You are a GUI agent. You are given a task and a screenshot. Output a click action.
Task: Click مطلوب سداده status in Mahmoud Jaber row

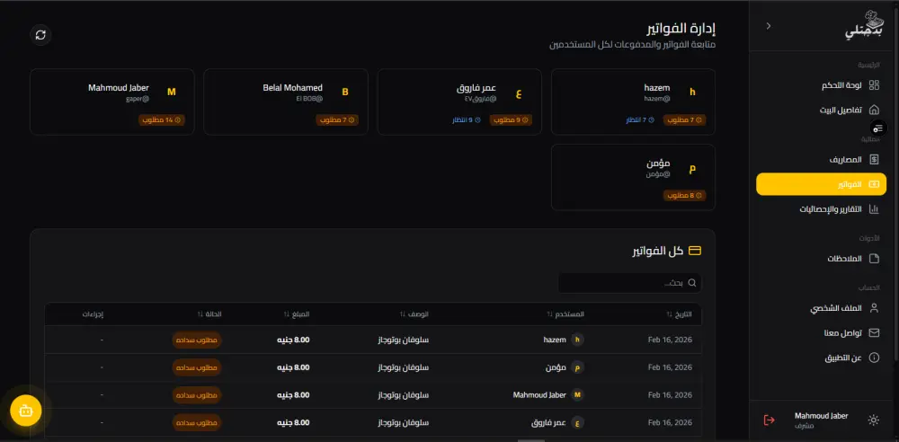pyautogui.click(x=197, y=395)
